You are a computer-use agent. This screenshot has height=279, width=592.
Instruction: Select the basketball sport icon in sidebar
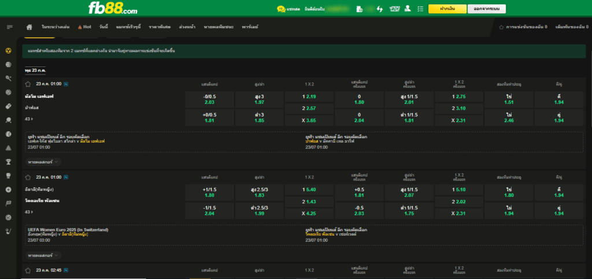(x=8, y=65)
